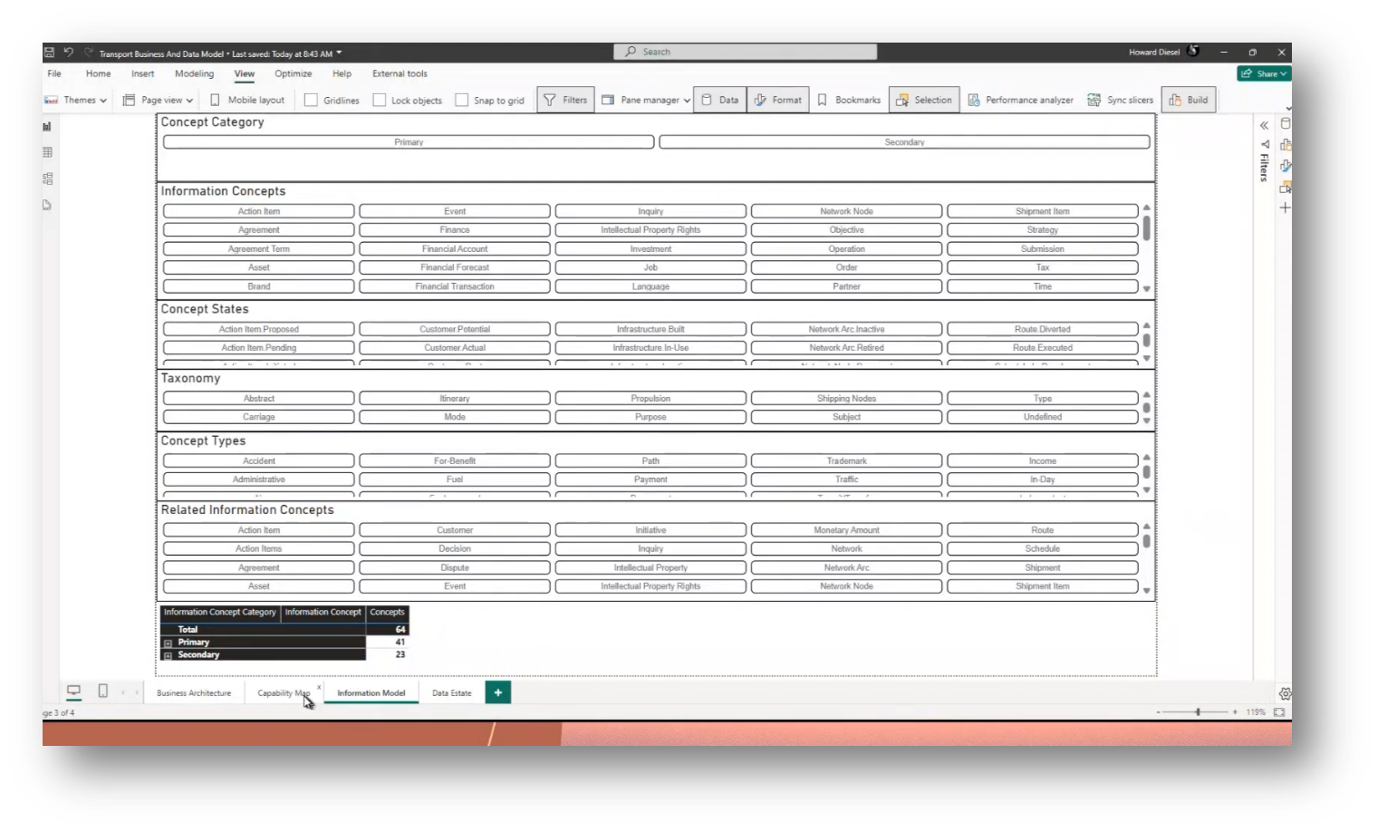Open the Pane manager dropdown
This screenshot has height=832, width=1378.
coord(646,101)
